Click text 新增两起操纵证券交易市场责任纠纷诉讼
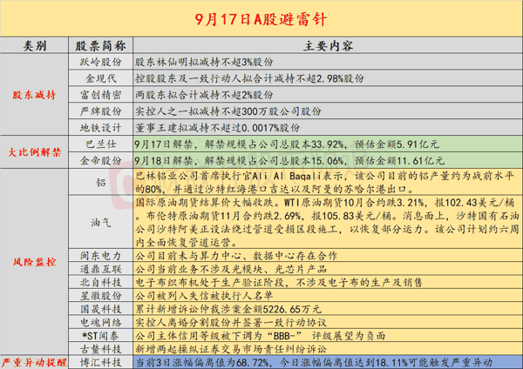 pyautogui.click(x=231, y=349)
